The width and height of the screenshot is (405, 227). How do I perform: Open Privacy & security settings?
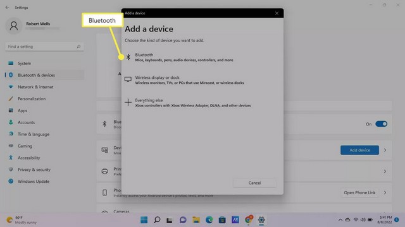tap(44, 170)
